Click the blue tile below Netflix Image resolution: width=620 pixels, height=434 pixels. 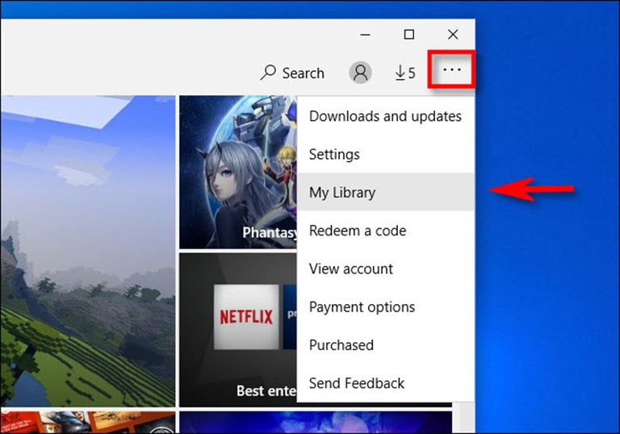pos(315,422)
